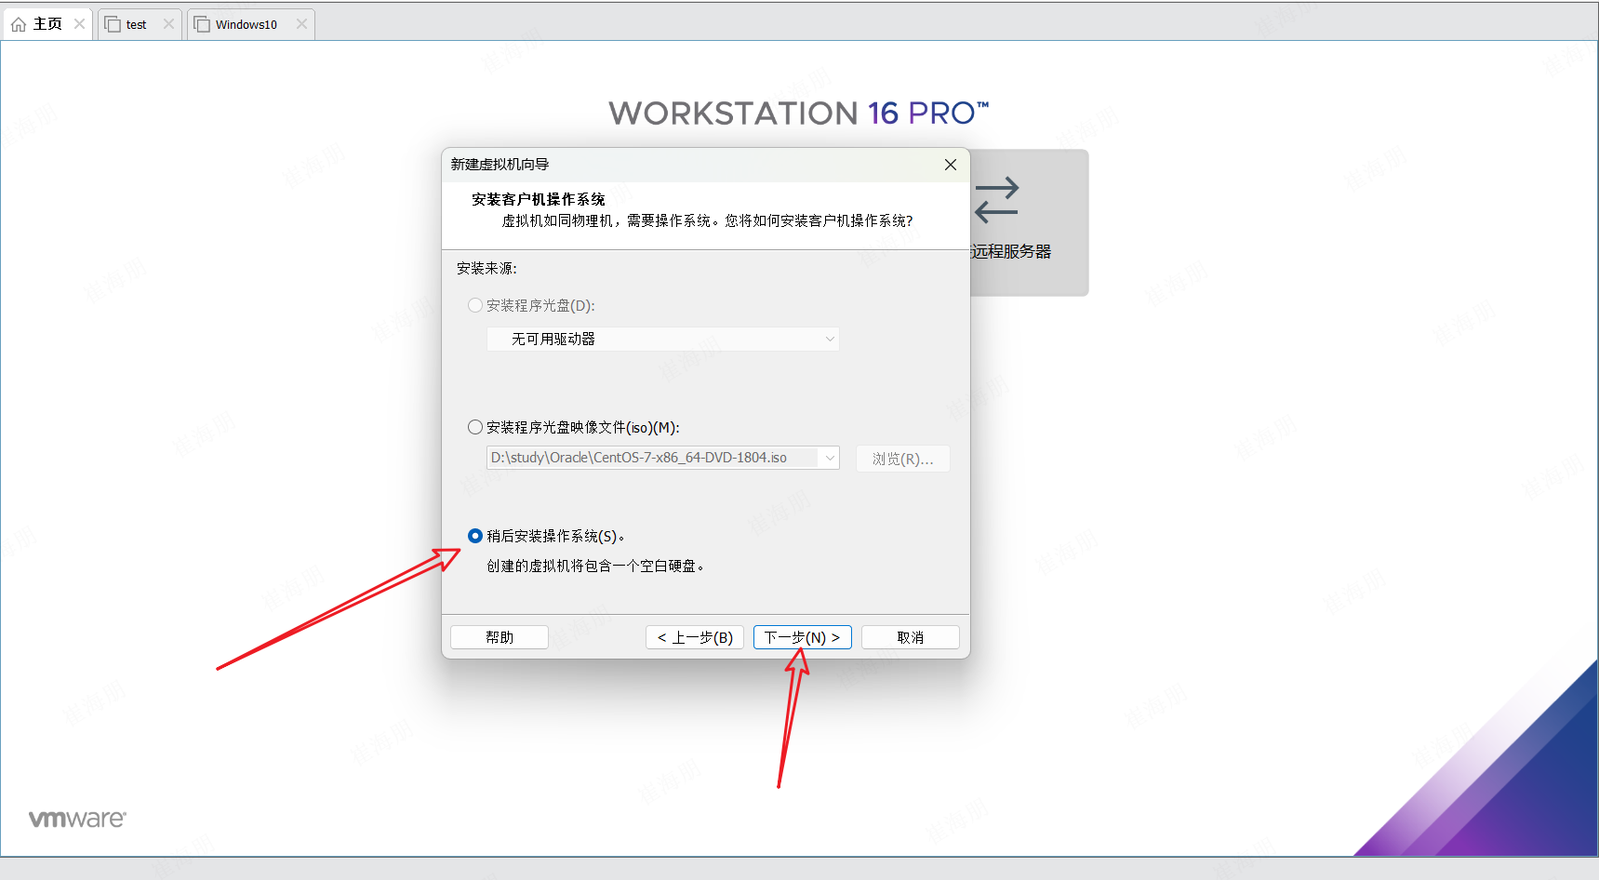Expand the ISO file path dropdown arrow
Viewport: 1599px width, 880px height.
click(830, 458)
